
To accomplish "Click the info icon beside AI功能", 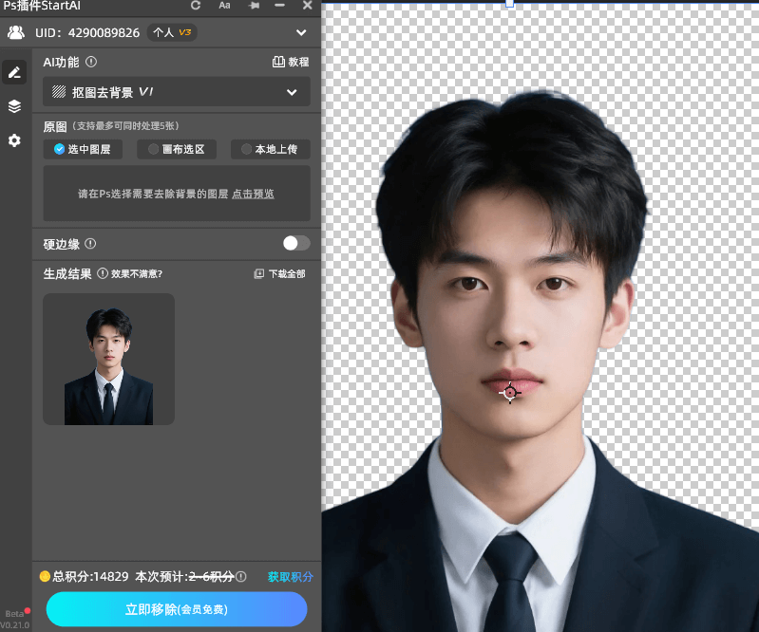I will click(91, 62).
